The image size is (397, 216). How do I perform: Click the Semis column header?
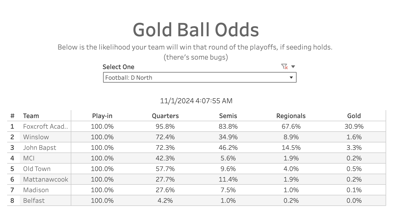point(228,116)
